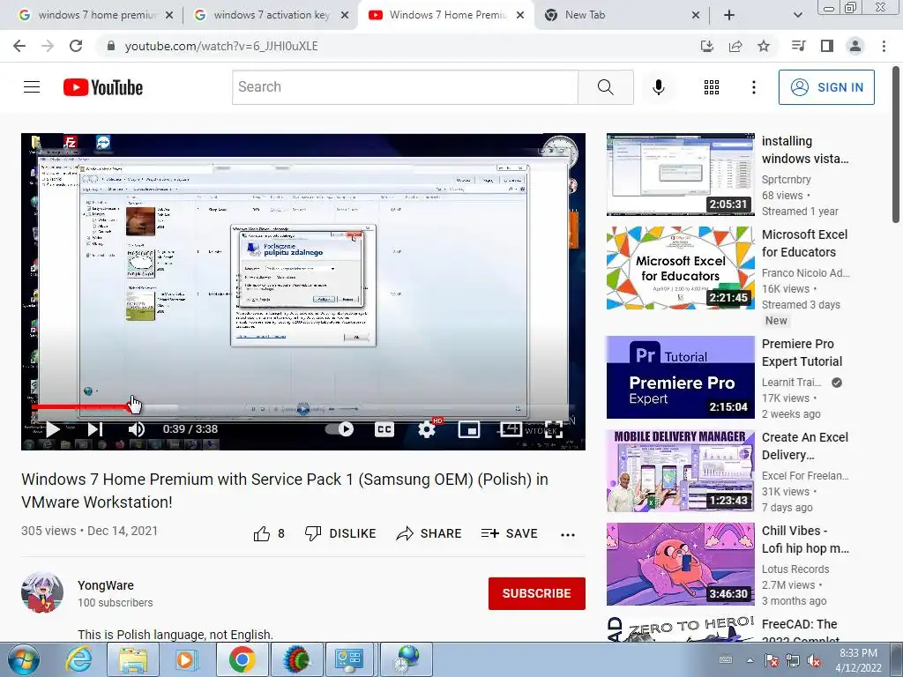
Task: Install app icon in address bar
Action: (706, 46)
